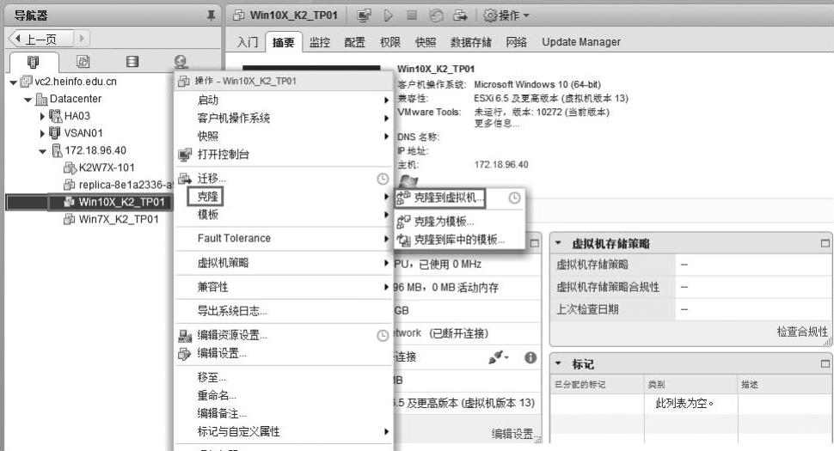Power on the VM with play icon

[x=389, y=15]
